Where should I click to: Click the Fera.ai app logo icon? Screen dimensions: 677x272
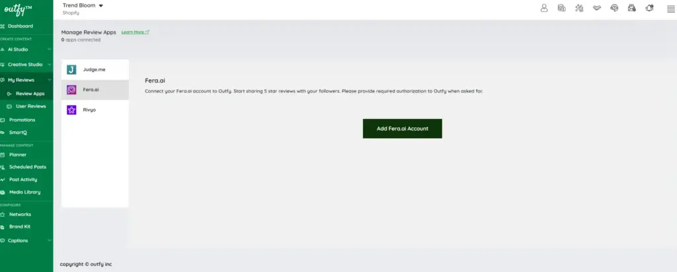click(71, 90)
